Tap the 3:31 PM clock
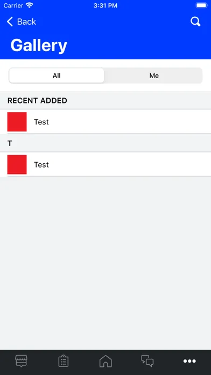 click(105, 5)
